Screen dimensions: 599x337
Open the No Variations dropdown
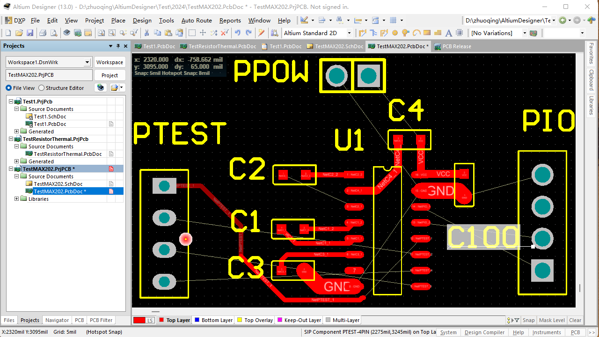(x=524, y=33)
